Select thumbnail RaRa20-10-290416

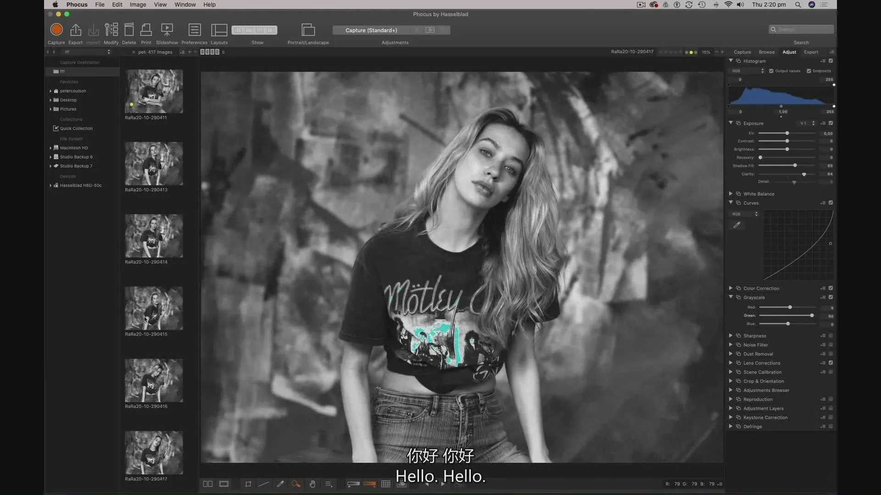point(154,380)
